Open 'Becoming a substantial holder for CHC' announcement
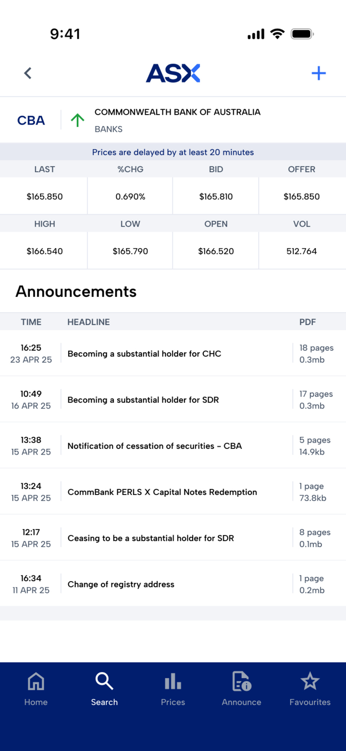This screenshot has width=346, height=751. point(144,354)
